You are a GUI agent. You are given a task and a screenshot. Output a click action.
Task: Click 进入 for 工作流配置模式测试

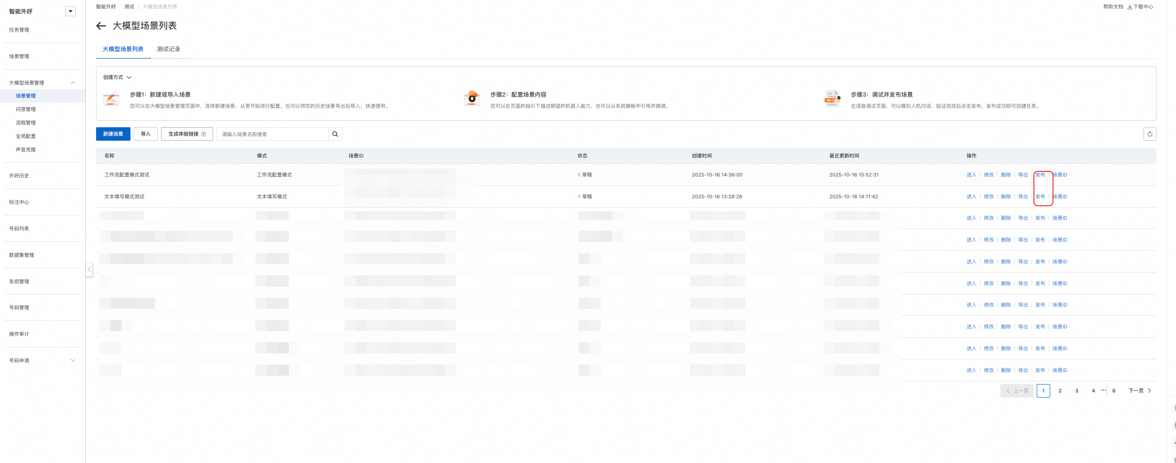coord(971,175)
